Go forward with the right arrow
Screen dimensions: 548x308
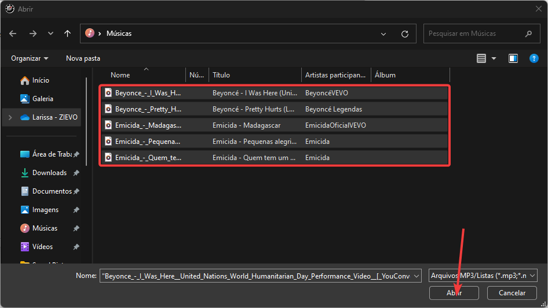[33, 34]
